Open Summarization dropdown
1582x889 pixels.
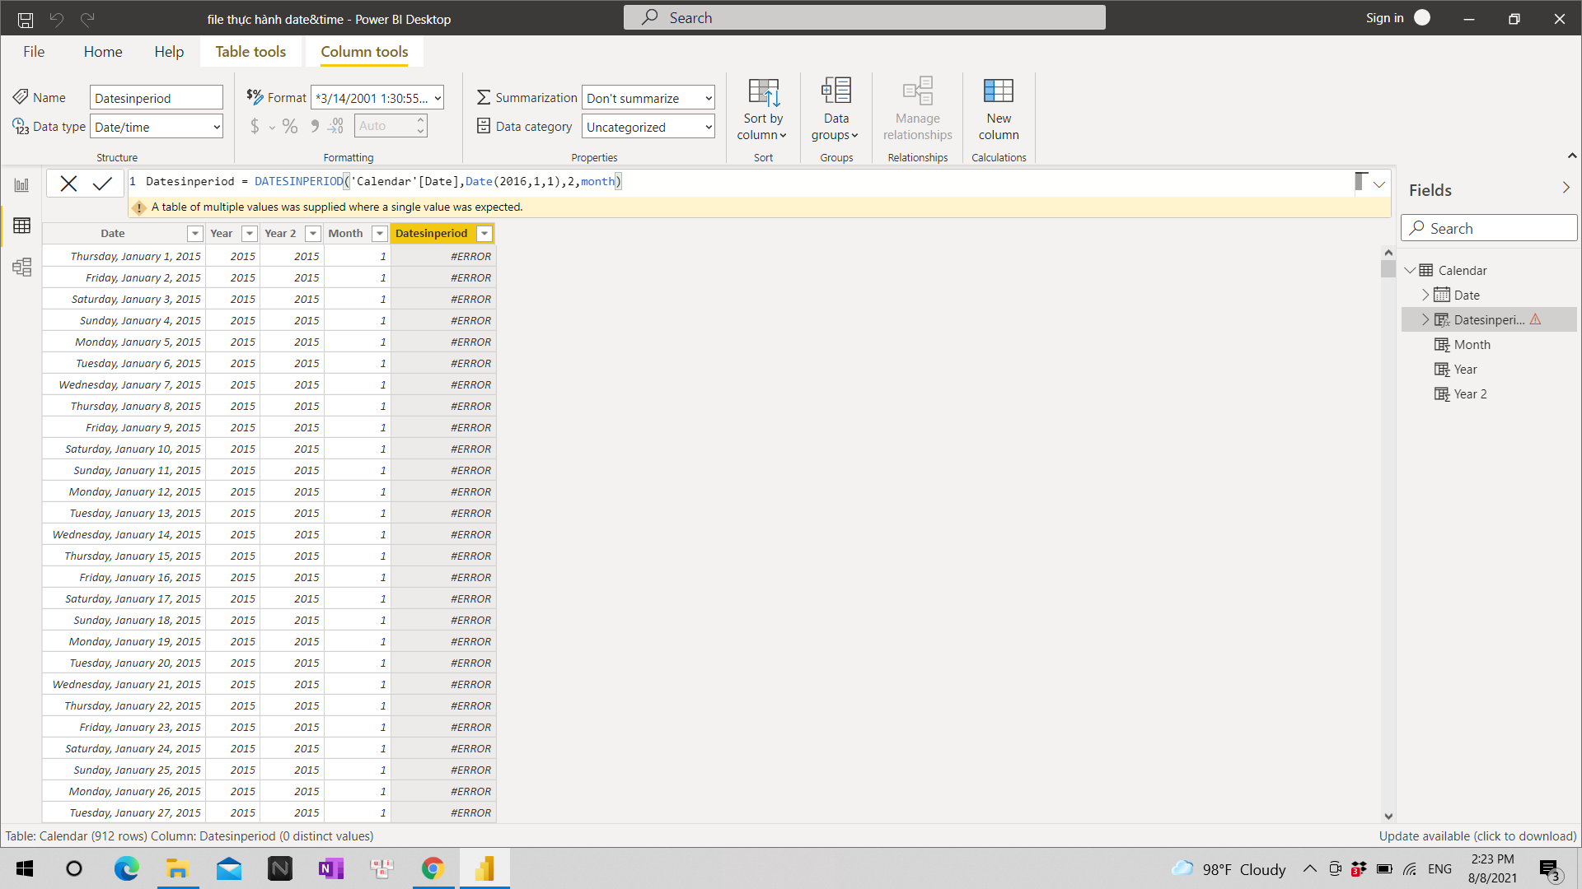[x=648, y=98]
